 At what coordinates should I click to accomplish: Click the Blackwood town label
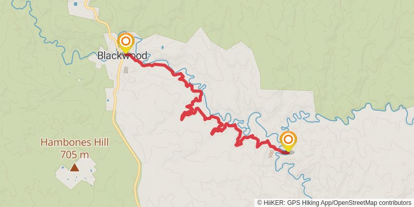coord(122,56)
